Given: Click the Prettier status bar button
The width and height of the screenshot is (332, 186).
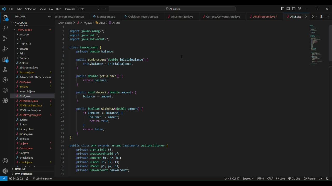Looking at the screenshot, I should point(310,179).
